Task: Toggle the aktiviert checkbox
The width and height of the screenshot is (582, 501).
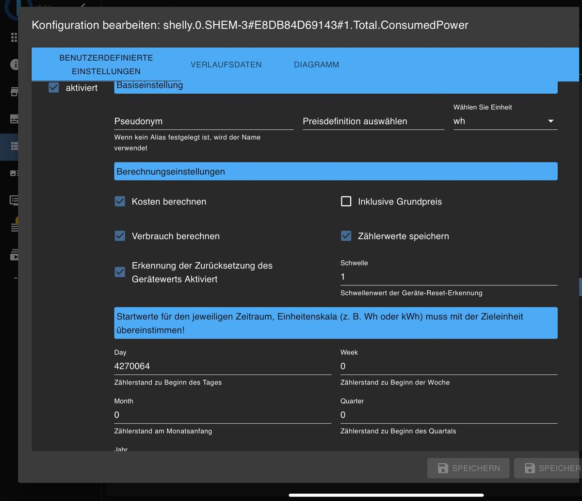Action: tap(54, 88)
